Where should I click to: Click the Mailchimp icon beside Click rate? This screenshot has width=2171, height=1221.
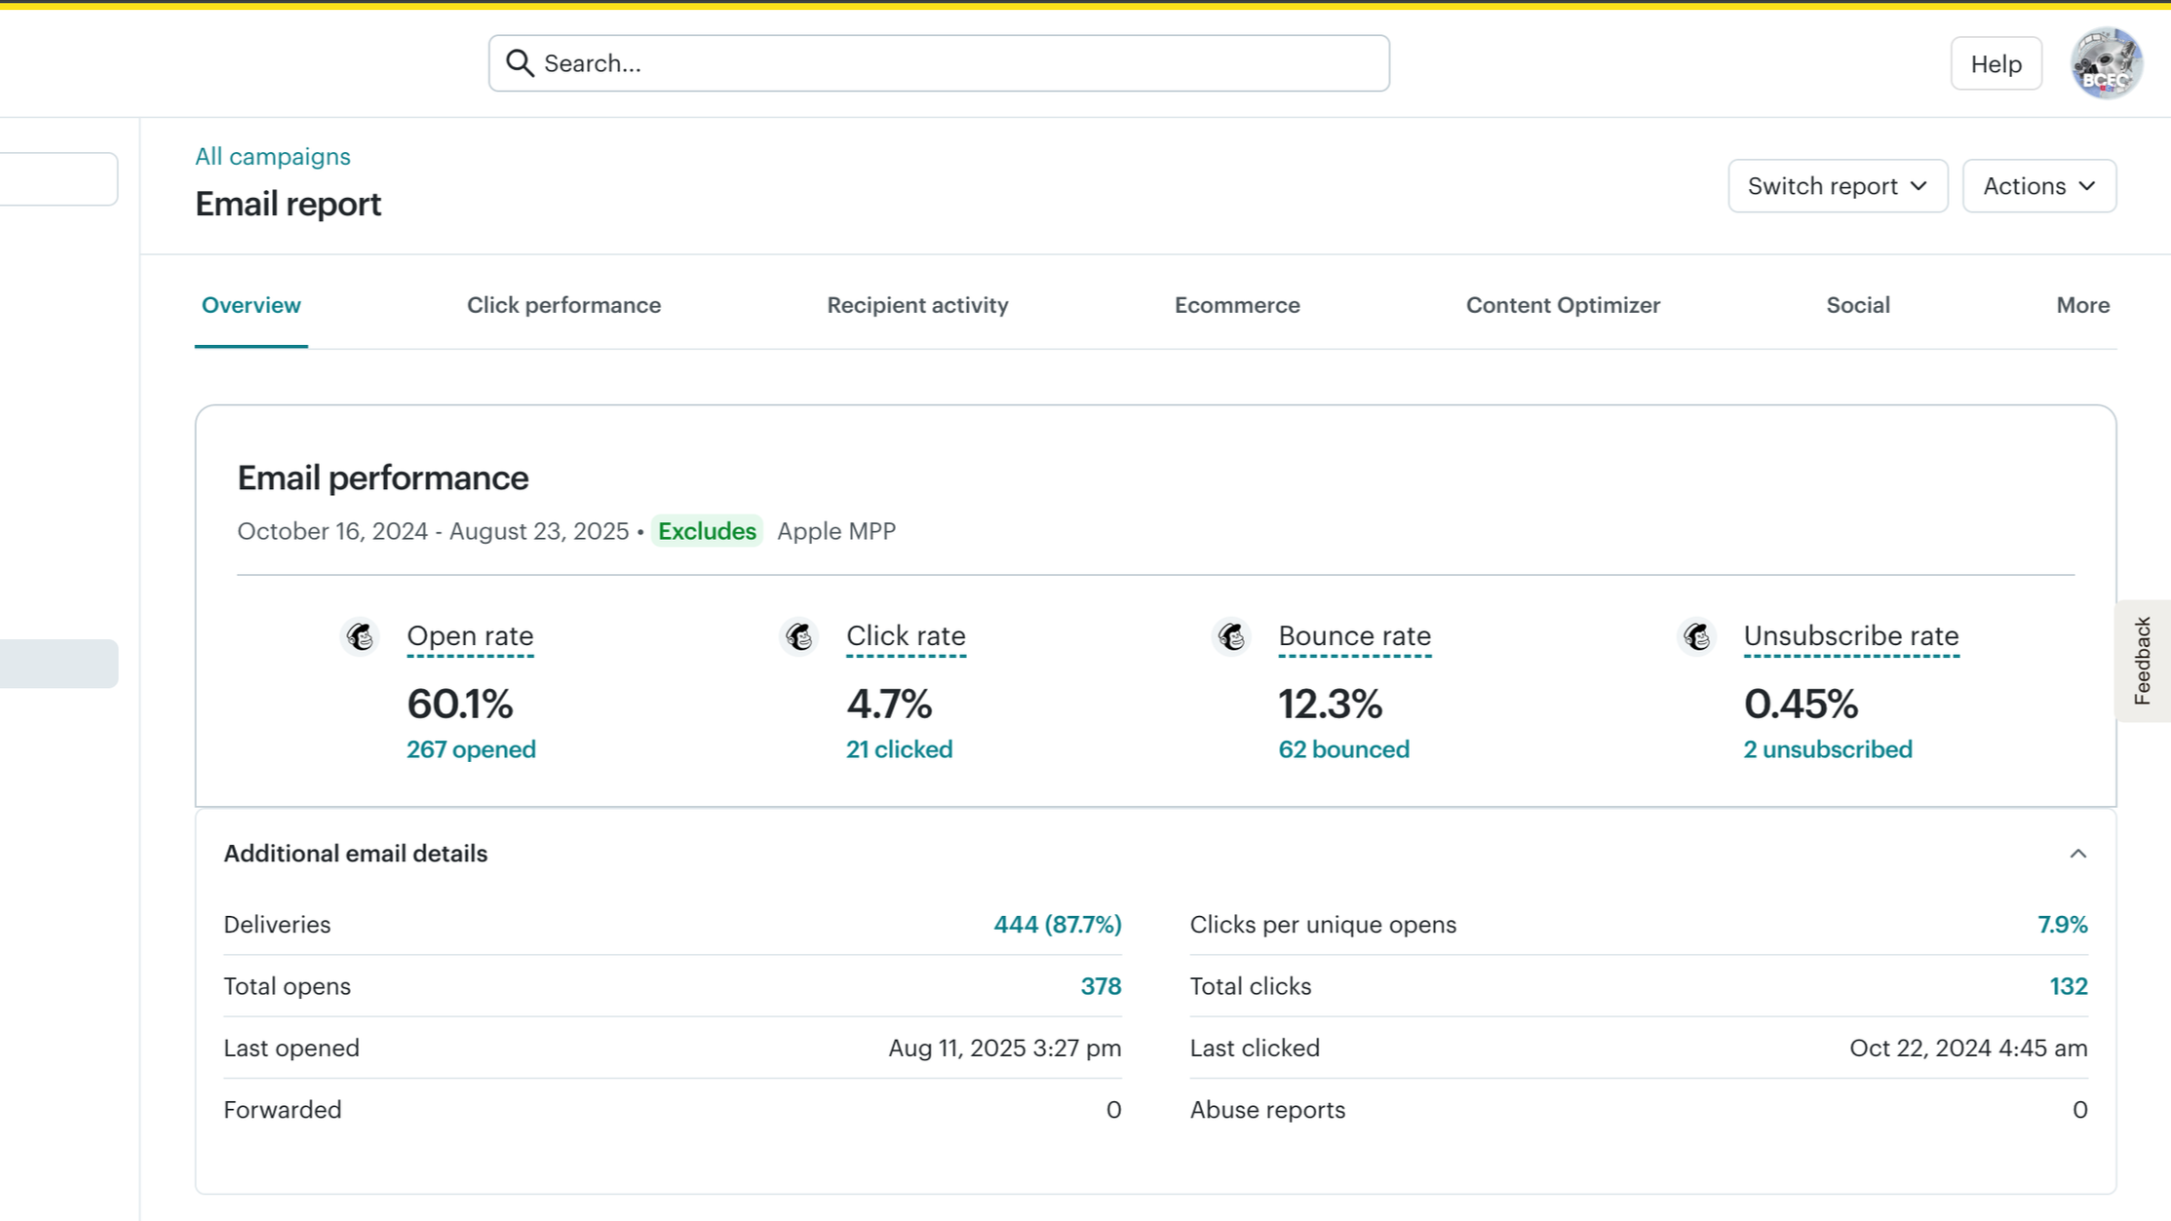799,636
